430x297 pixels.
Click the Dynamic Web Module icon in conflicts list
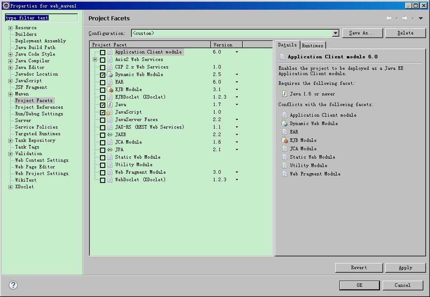[x=284, y=123]
